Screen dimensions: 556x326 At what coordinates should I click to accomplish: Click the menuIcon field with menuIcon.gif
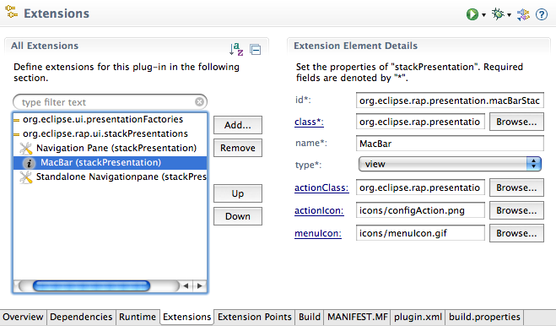click(420, 233)
